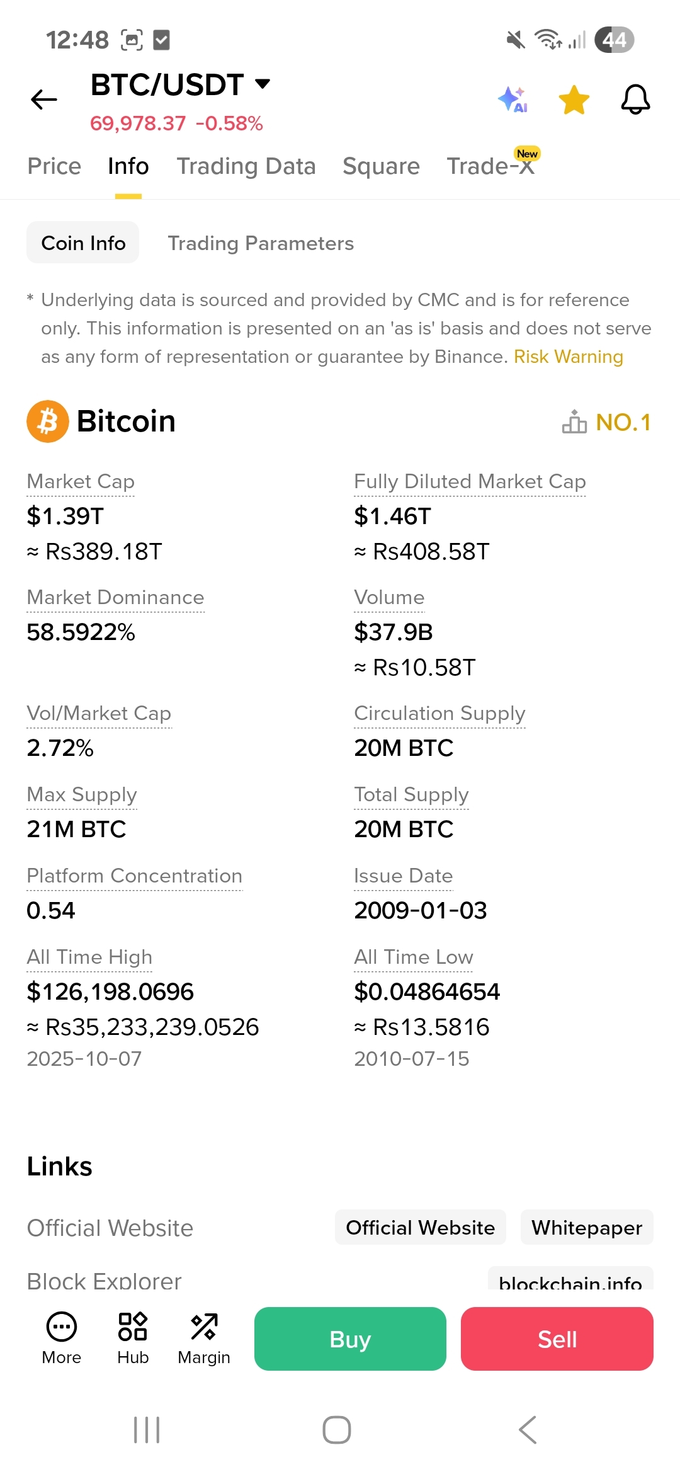Switch to the Price tab
This screenshot has height=1474, width=680.
tap(54, 166)
